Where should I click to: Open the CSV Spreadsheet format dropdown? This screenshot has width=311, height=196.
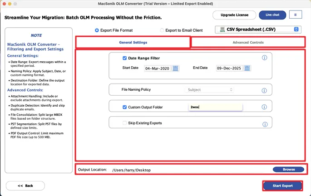coord(258,29)
